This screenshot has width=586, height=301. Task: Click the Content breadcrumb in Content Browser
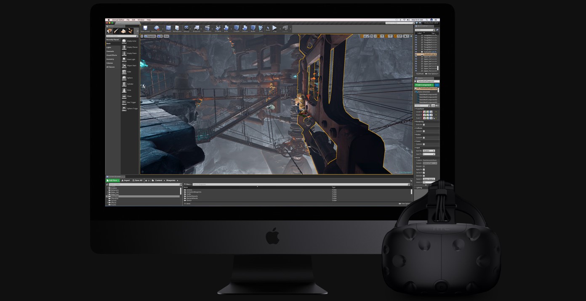159,180
